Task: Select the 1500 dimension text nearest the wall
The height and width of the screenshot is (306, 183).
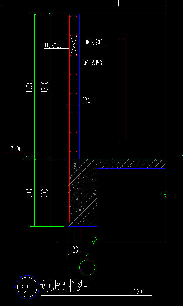Action: (45, 87)
